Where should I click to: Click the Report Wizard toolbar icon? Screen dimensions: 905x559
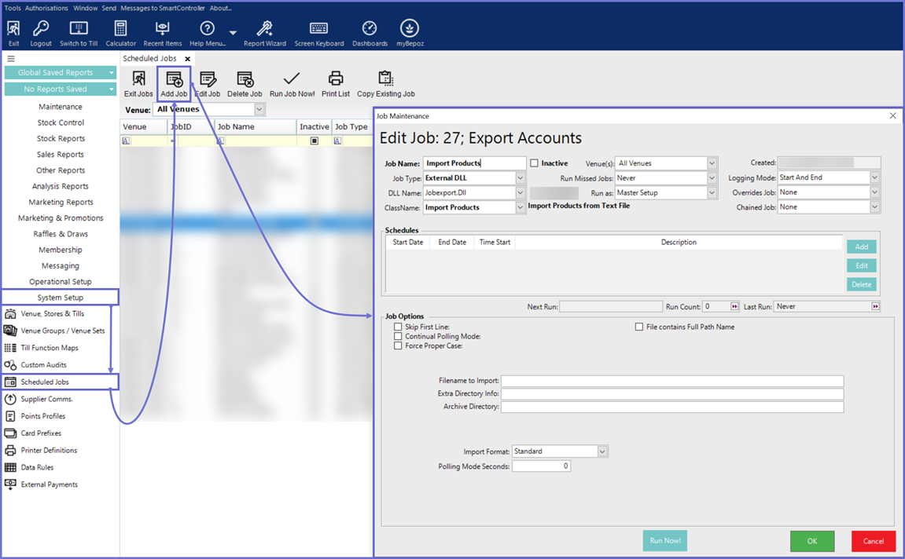coord(264,30)
